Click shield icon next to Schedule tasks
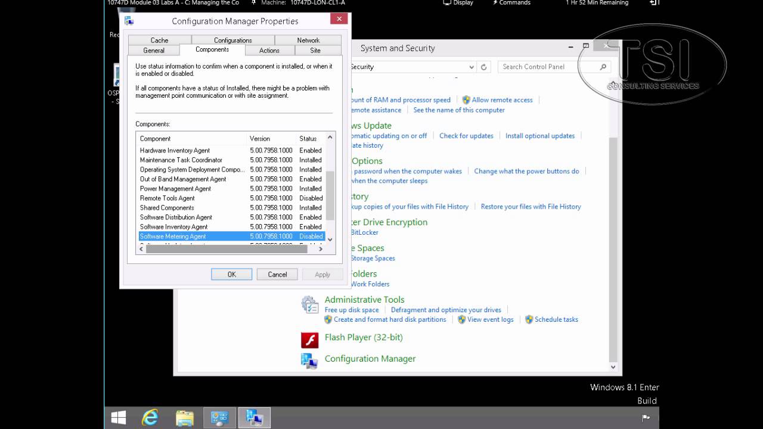763x429 pixels. click(529, 319)
